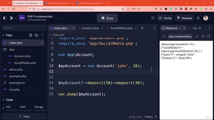Open the Replit home logo menu
The width and height of the screenshot is (214, 120).
pyautogui.click(x=13, y=18)
